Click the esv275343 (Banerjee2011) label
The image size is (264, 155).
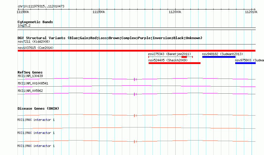[169, 54]
